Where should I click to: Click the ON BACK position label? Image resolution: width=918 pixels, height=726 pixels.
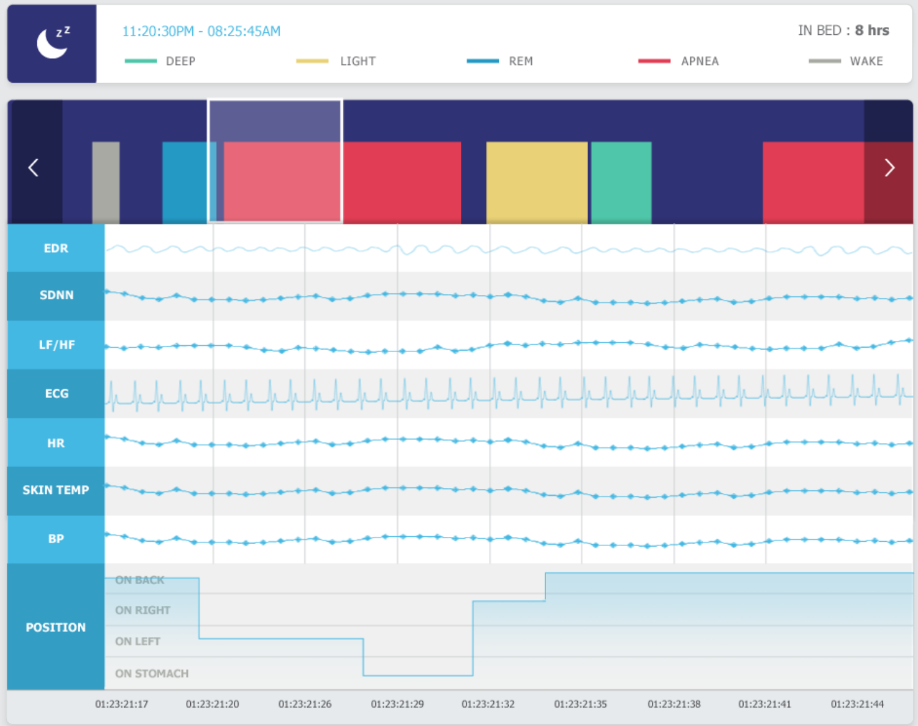pos(140,580)
